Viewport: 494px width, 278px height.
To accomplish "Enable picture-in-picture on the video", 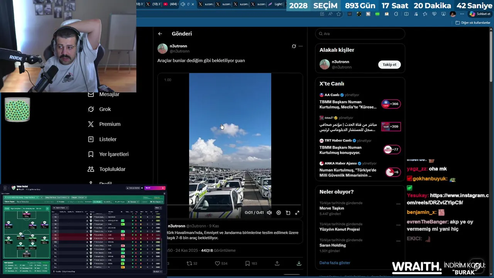I will [x=288, y=213].
